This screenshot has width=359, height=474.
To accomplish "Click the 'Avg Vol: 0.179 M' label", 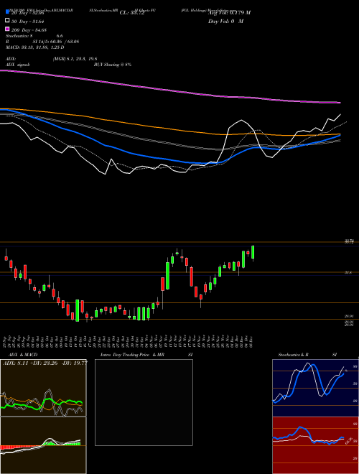I will (230, 13).
